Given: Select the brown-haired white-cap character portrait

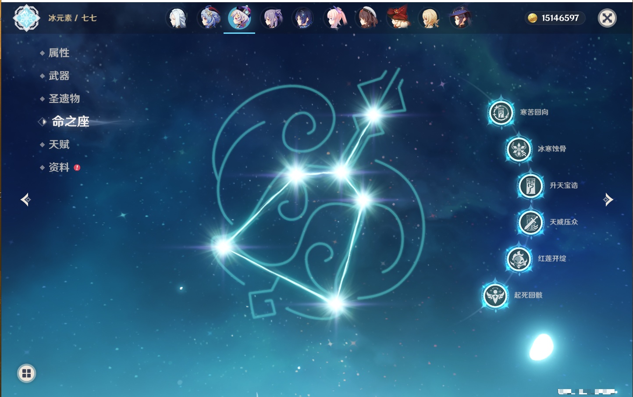Looking at the screenshot, I should pos(366,18).
